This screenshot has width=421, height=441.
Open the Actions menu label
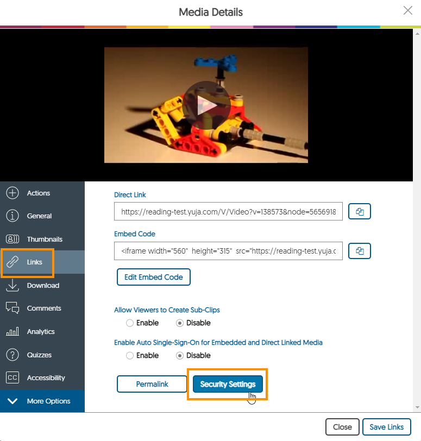(x=39, y=193)
